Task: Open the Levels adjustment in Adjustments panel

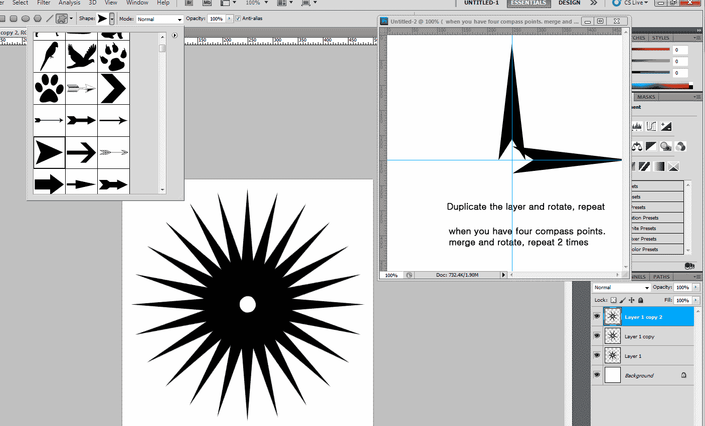Action: pos(637,126)
